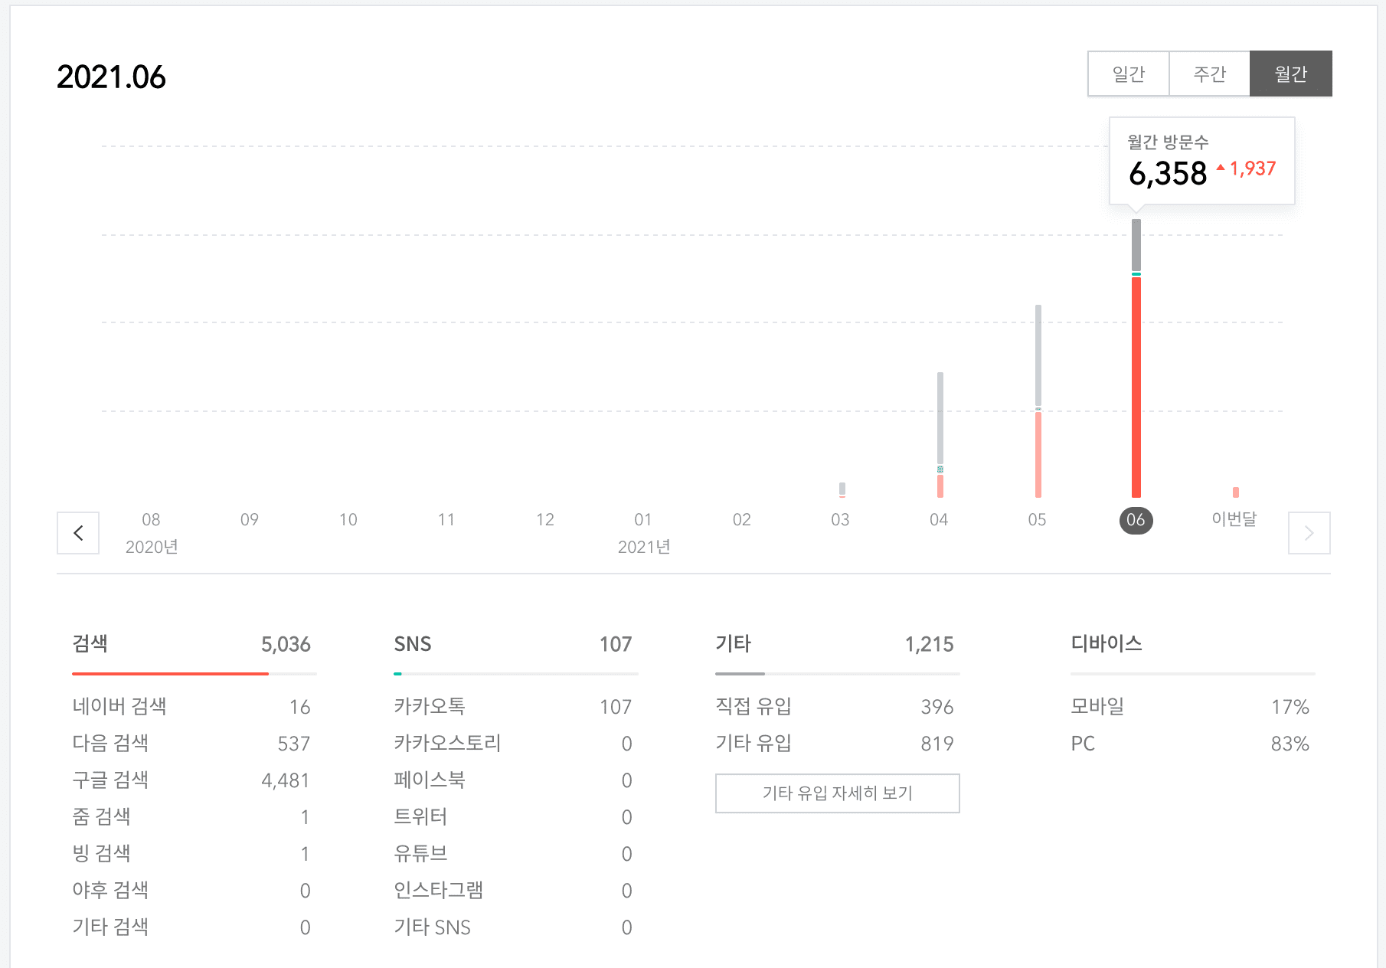Select month 11 on the chart axis

tap(446, 520)
